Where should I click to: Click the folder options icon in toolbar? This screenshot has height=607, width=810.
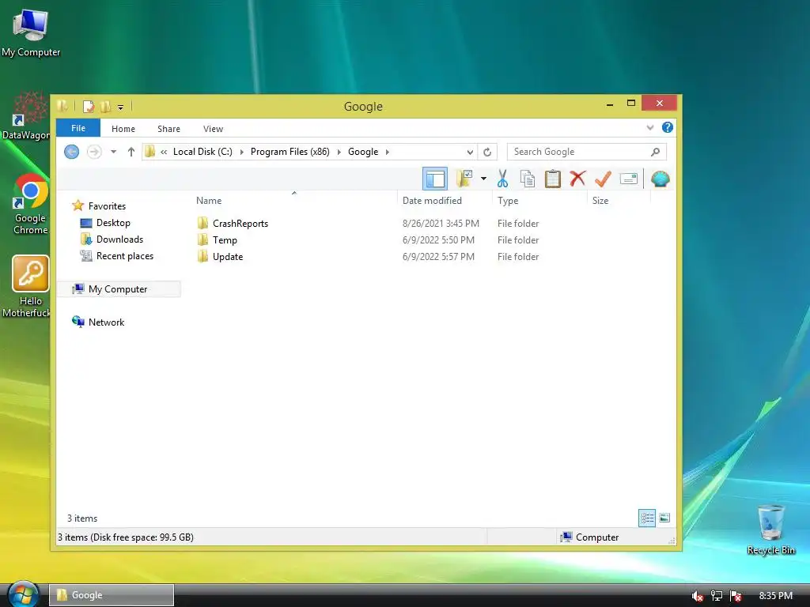click(x=464, y=179)
